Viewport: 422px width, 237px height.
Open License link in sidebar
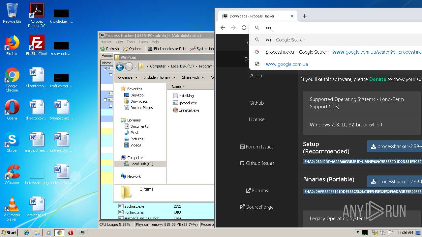coord(257,119)
